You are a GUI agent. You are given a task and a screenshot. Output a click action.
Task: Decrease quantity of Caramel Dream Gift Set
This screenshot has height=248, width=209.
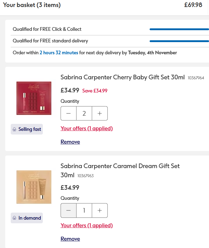(x=69, y=210)
